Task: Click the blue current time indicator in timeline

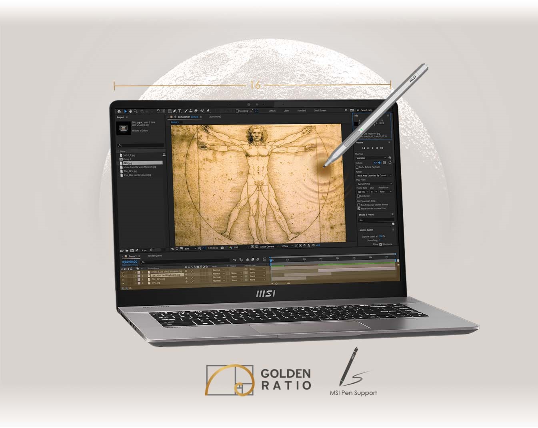Action: pyautogui.click(x=271, y=261)
